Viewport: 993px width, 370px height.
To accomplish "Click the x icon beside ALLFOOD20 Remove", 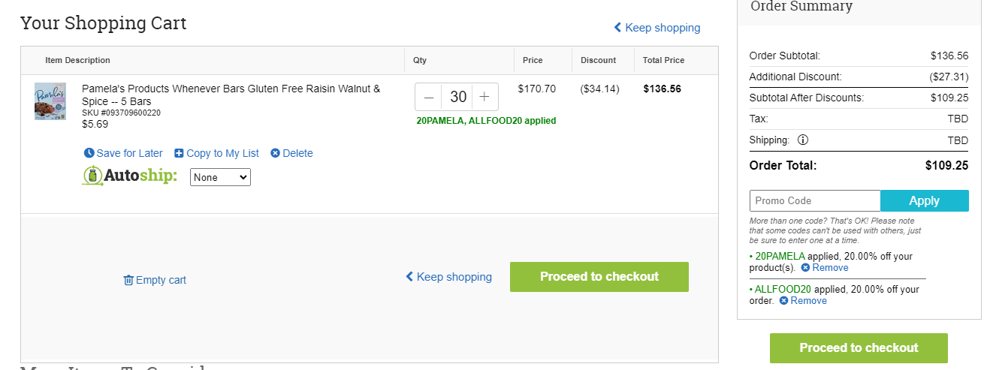I will (x=783, y=301).
